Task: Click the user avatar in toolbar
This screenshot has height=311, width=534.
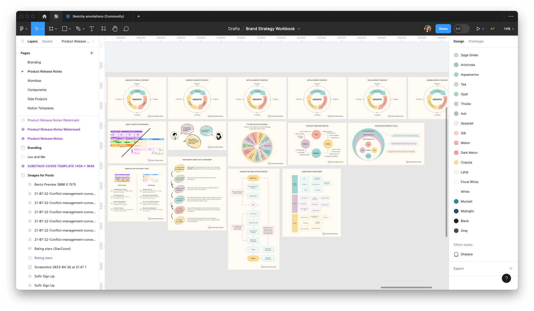Action: click(428, 29)
